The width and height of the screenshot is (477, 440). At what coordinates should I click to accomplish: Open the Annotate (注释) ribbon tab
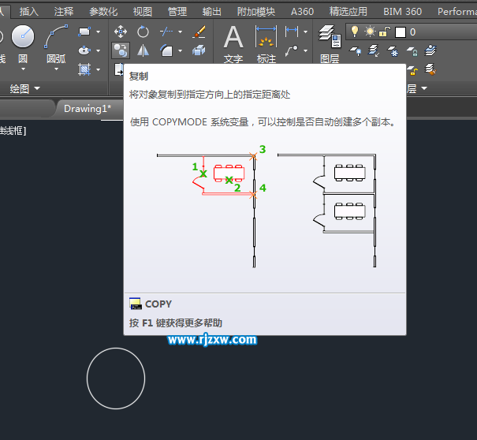pos(64,12)
